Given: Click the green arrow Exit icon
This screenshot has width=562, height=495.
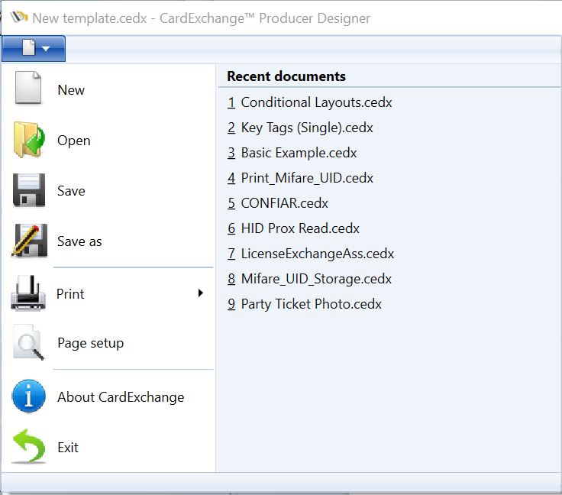Looking at the screenshot, I should pyautogui.click(x=29, y=447).
